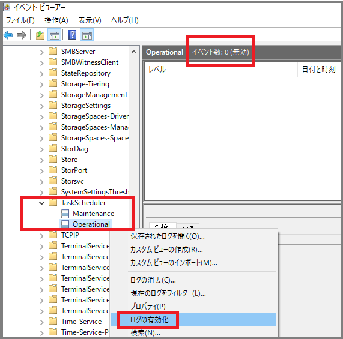The width and height of the screenshot is (343, 339).
Task: Click the Back arrow toolbar icon
Action: 8,35
